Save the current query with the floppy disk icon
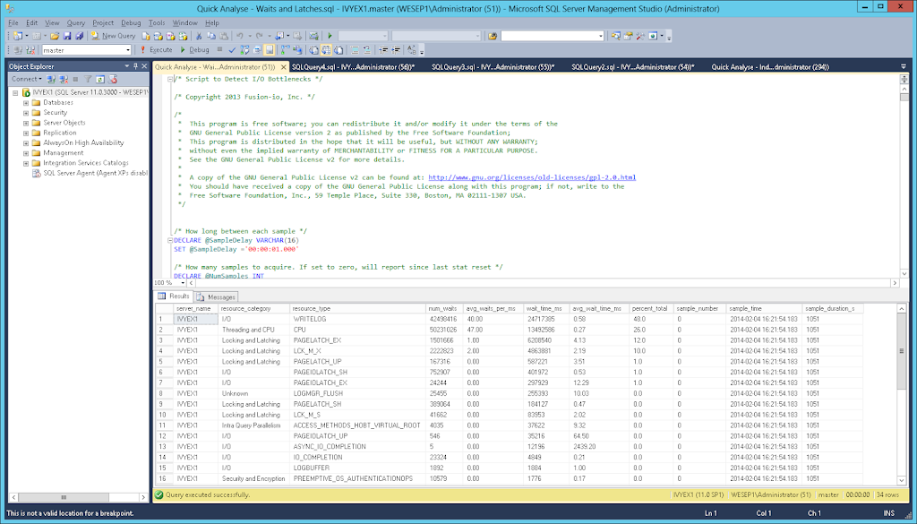Viewport: 917px width, 524px height. (x=67, y=36)
